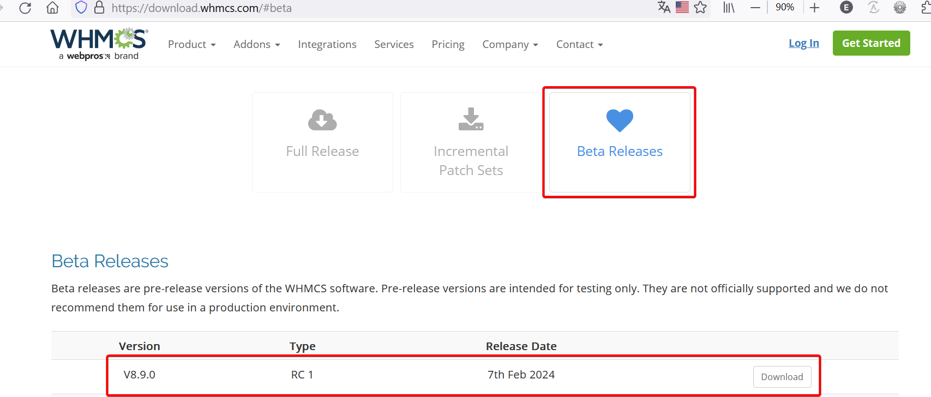Click the Log In link
Screen dimensions: 931x397
tap(804, 43)
